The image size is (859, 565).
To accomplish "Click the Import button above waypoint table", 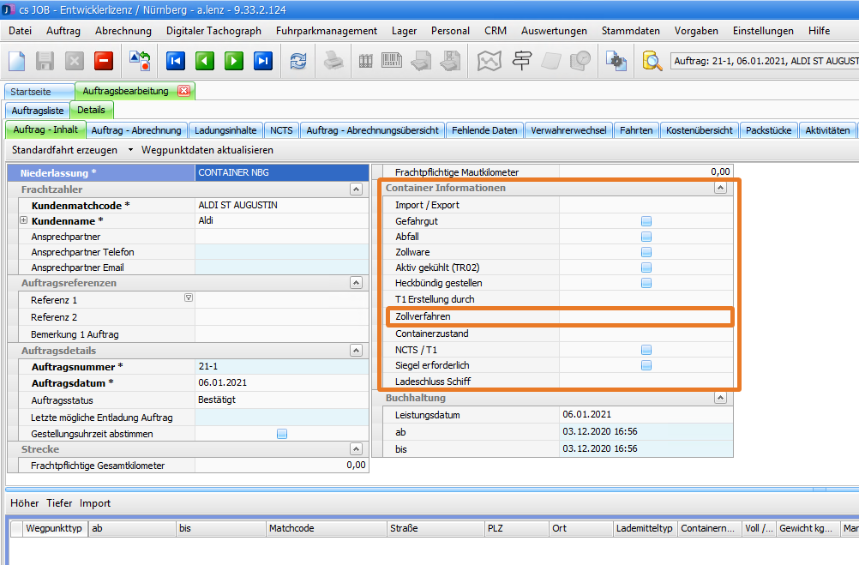I will pos(95,503).
